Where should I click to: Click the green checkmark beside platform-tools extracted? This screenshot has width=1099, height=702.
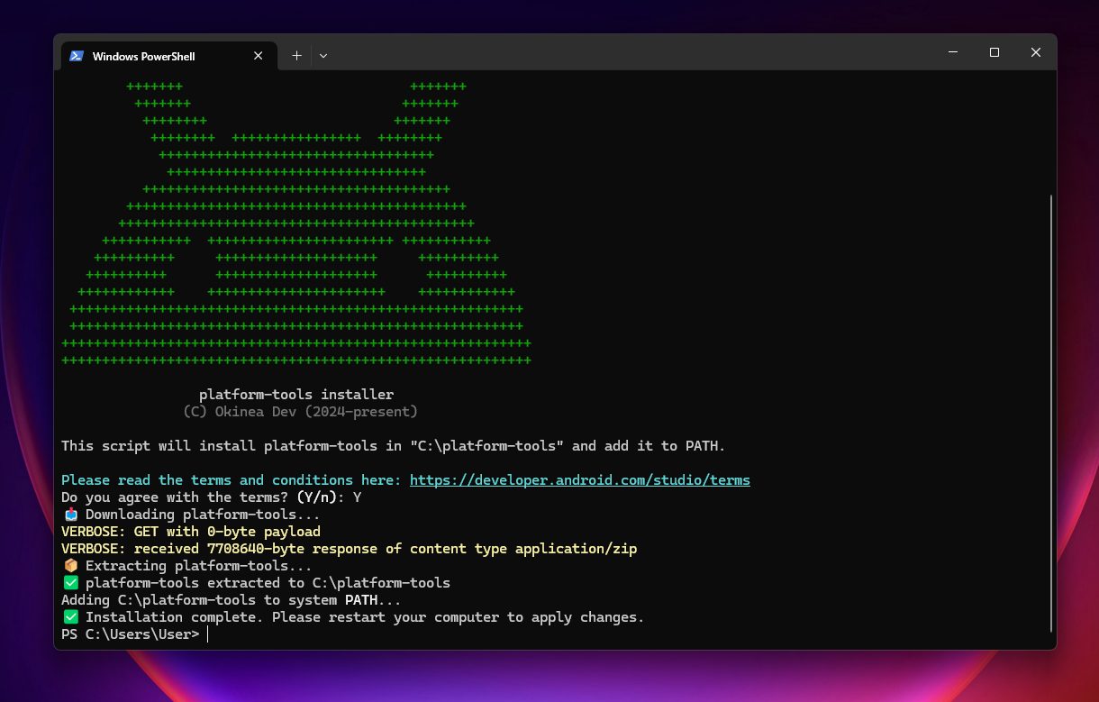(71, 583)
